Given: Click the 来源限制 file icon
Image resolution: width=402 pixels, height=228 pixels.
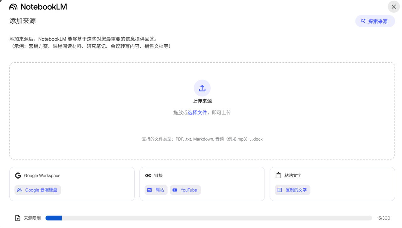Looking at the screenshot, I should coord(18,218).
